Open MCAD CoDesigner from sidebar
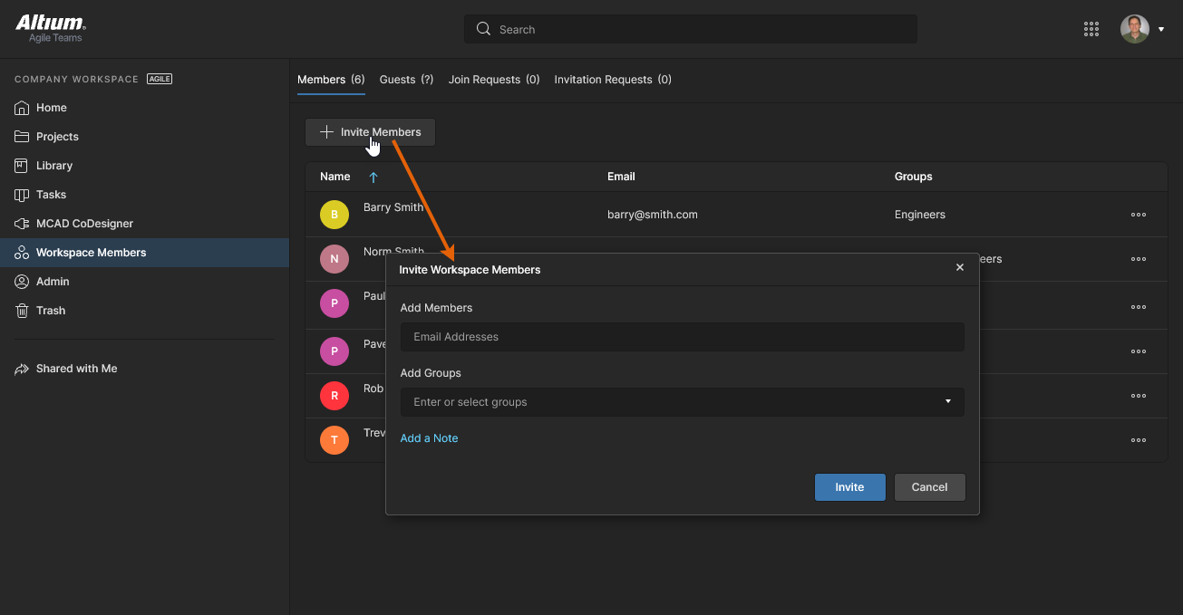Screen dimensions: 1183x615 21,224
